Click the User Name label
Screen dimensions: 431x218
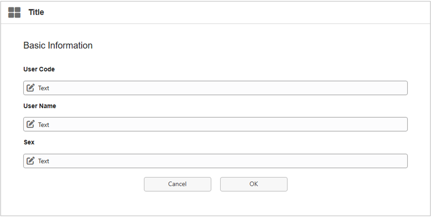coord(40,106)
